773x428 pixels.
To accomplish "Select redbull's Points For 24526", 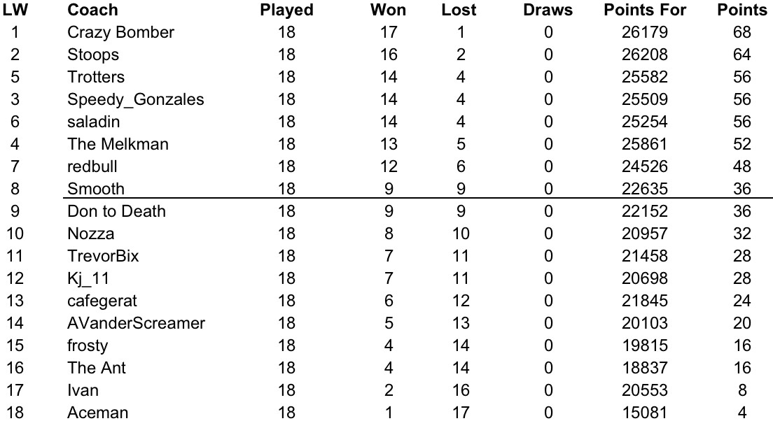I will click(645, 166).
